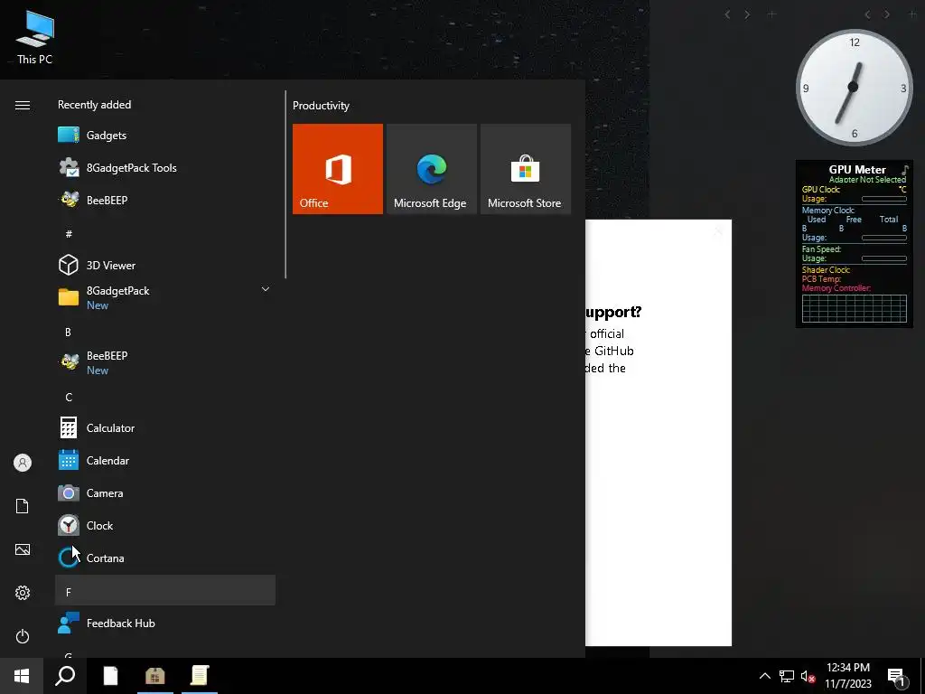Close the white support dialog window
This screenshot has width=925, height=694.
[718, 230]
